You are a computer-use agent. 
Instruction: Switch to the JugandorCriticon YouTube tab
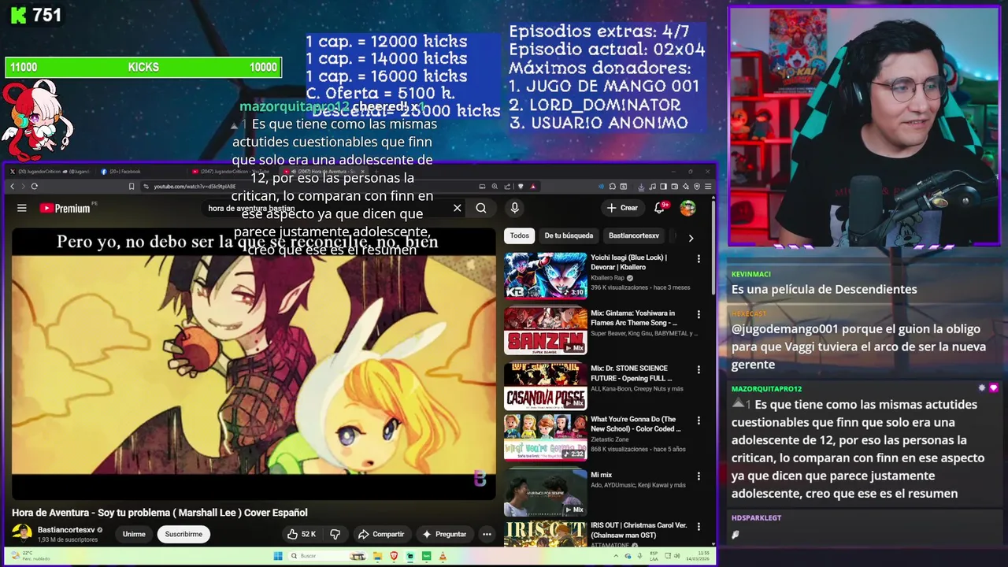232,171
